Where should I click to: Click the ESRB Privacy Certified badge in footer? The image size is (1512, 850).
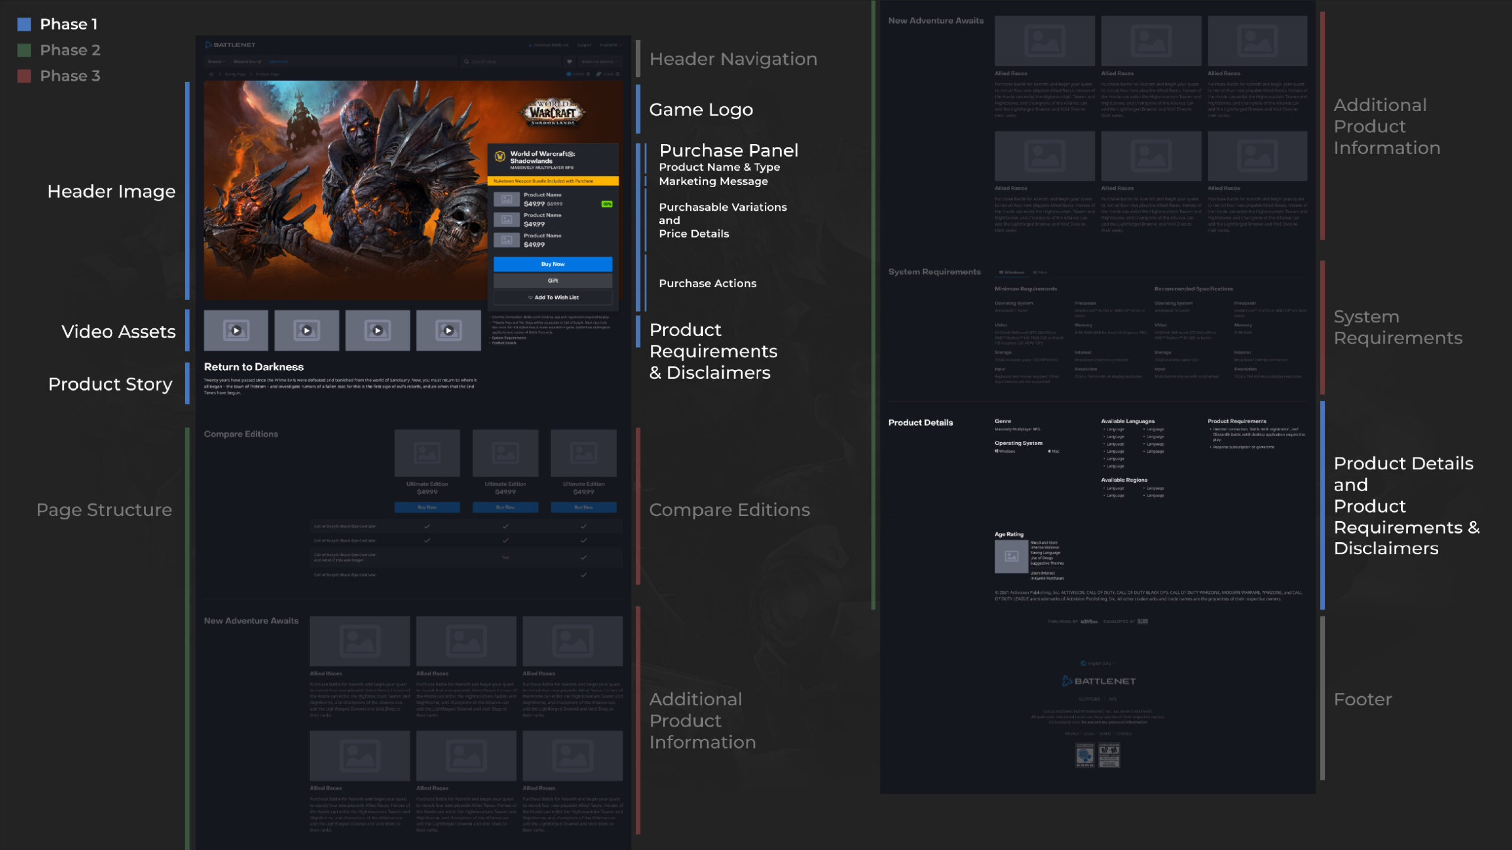click(x=1085, y=755)
